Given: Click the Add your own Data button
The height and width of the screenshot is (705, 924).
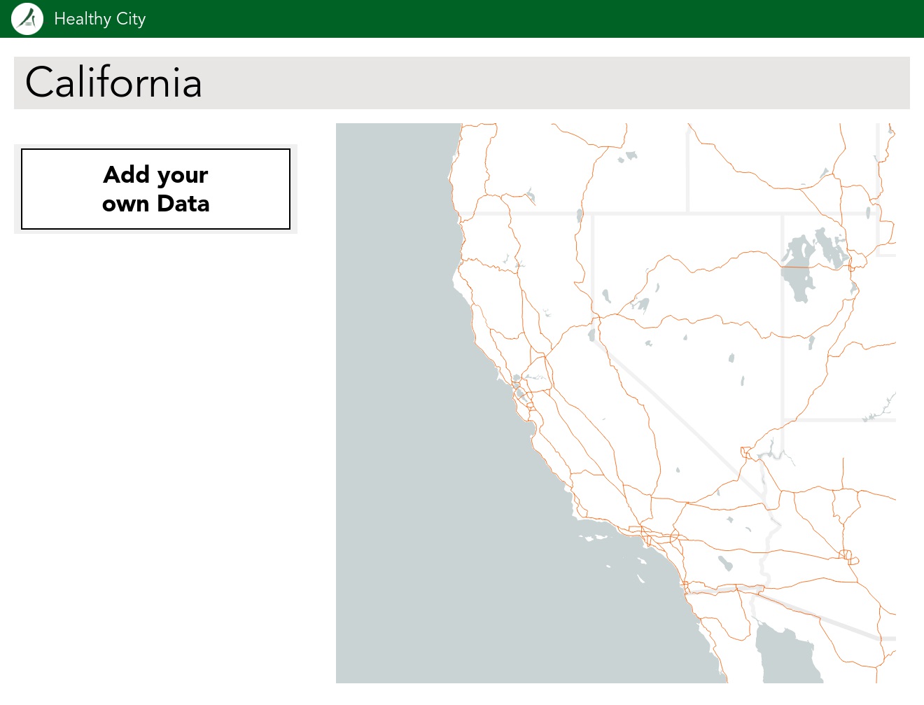Looking at the screenshot, I should point(155,189).
